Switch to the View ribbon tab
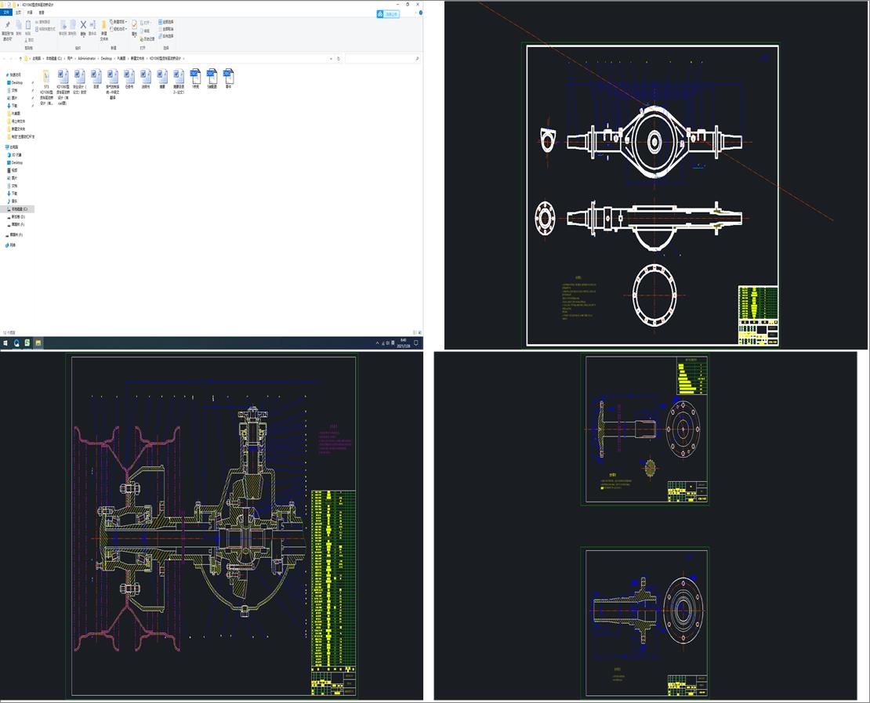 click(x=42, y=13)
